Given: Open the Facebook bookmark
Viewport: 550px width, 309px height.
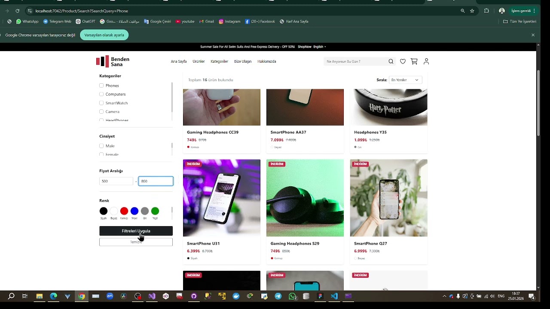Looking at the screenshot, I should coord(260,21).
